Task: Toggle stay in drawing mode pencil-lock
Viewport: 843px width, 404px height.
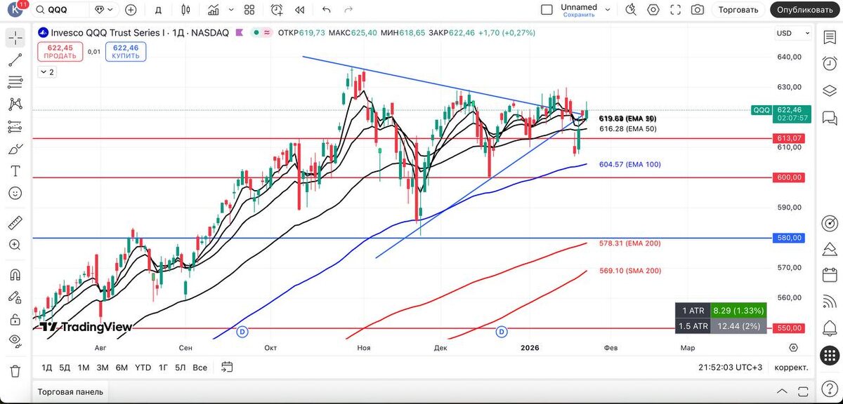Action: point(15,296)
